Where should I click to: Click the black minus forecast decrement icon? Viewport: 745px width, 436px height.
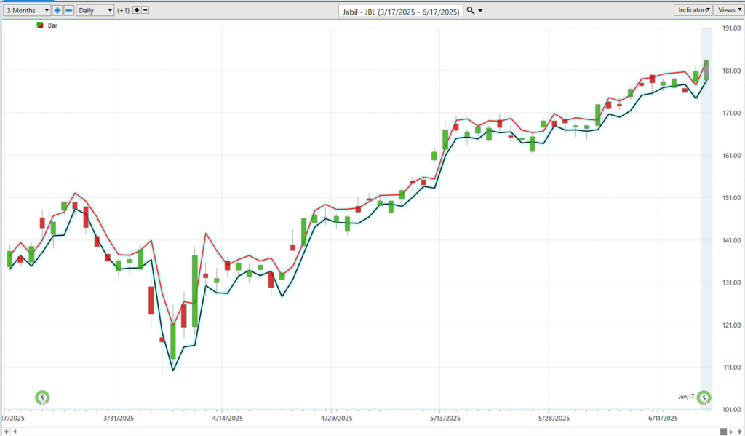point(146,10)
